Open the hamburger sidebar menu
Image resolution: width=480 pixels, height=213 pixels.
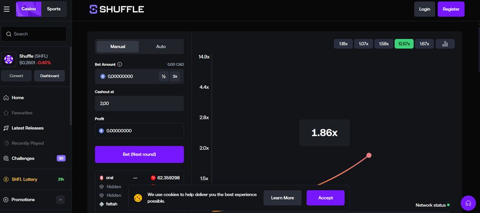[7, 9]
